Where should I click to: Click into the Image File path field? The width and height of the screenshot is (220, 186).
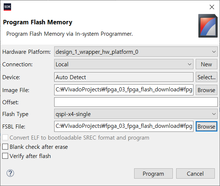[x=124, y=90]
